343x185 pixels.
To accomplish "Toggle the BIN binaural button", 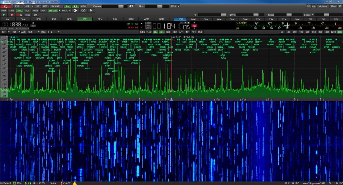I will click(x=155, y=32).
